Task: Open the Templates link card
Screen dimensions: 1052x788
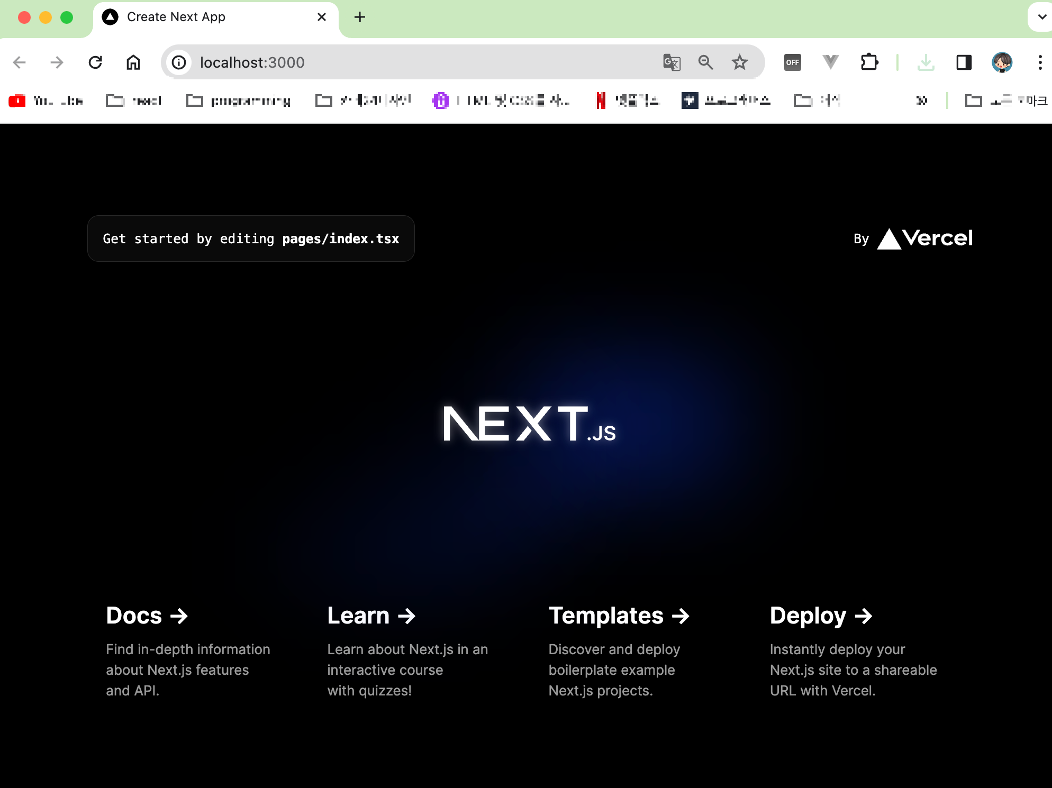Action: click(x=619, y=616)
